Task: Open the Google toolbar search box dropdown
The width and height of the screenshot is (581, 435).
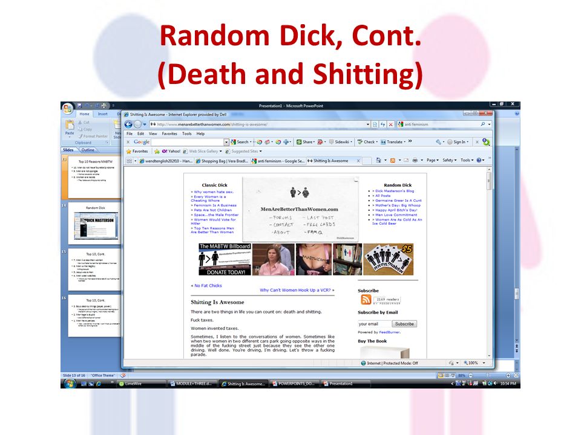Action: coord(226,142)
